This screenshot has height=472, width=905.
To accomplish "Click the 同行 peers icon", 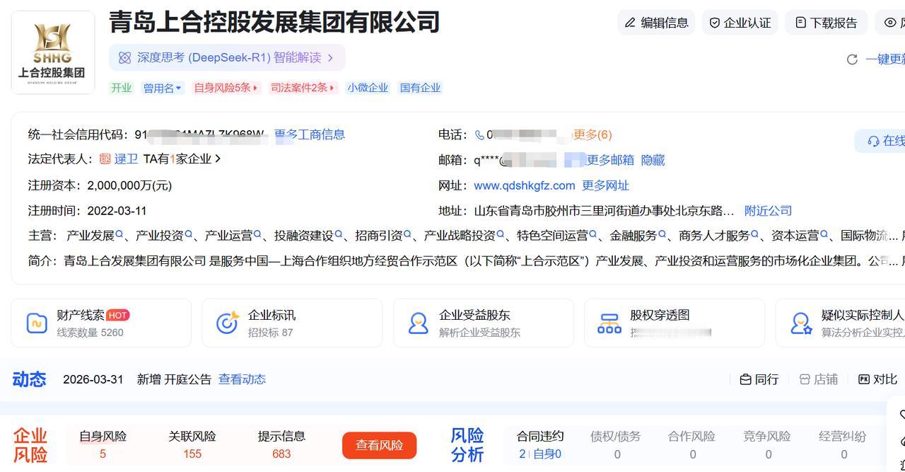I will pos(746,379).
